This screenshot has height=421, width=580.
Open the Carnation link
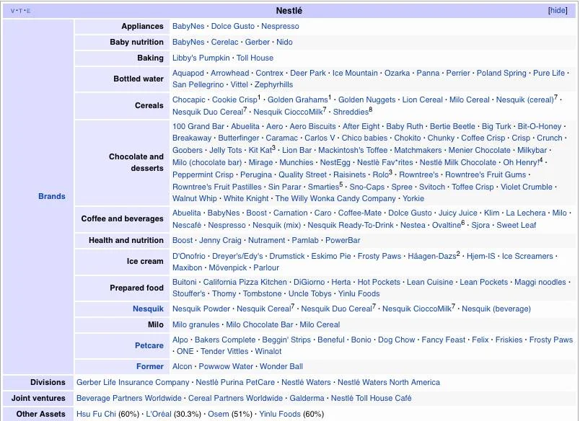pyautogui.click(x=291, y=213)
